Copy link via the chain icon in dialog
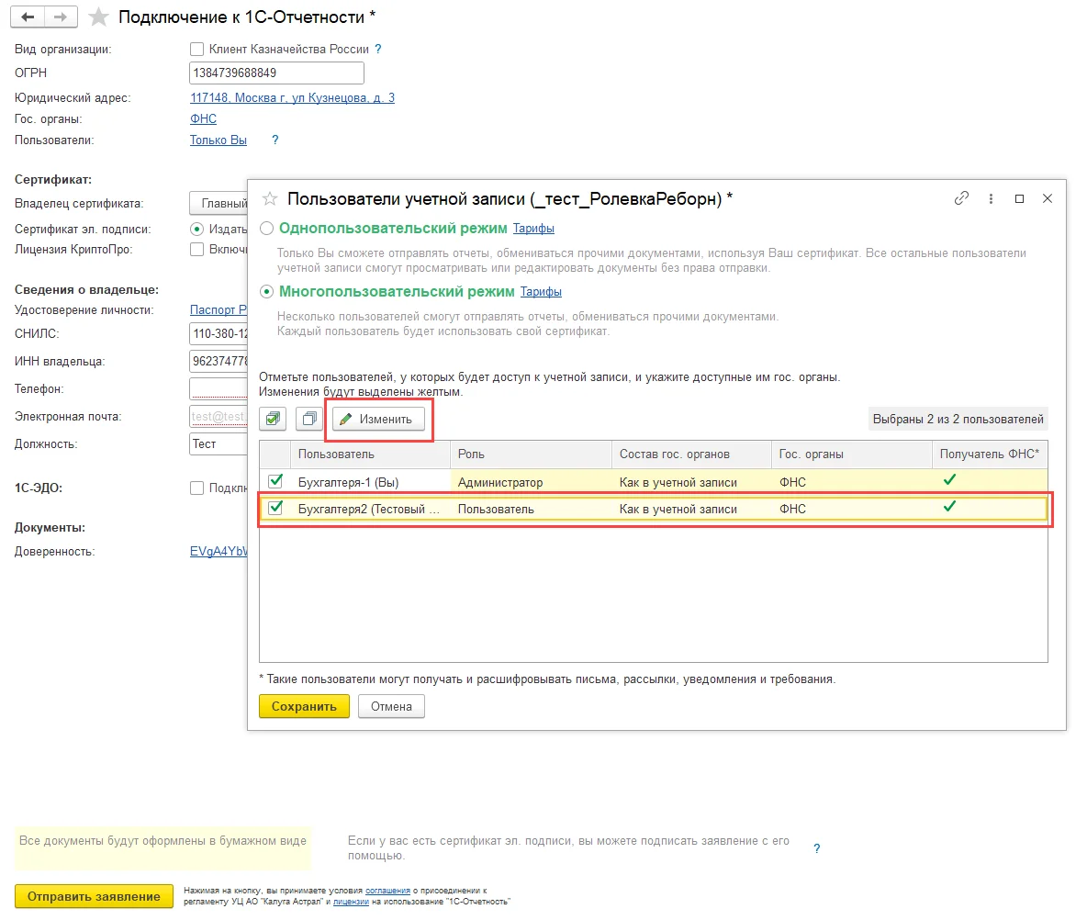Image resolution: width=1087 pixels, height=920 pixels. pyautogui.click(x=961, y=198)
